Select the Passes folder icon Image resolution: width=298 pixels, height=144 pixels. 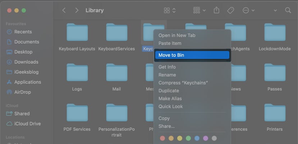pos(275,73)
